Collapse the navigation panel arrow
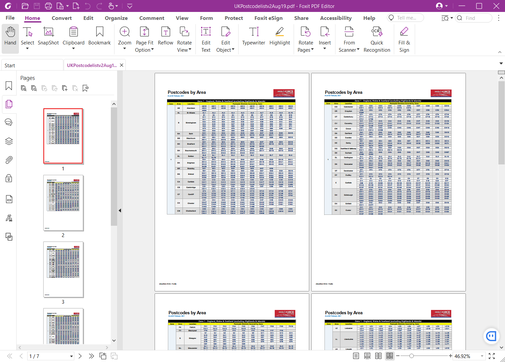Image resolution: width=505 pixels, height=362 pixels. click(x=120, y=211)
